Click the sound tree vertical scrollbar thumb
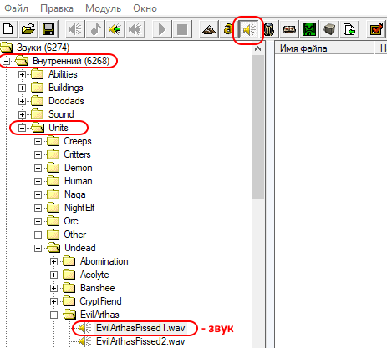Screen dimensions: 387x348 point(257,127)
